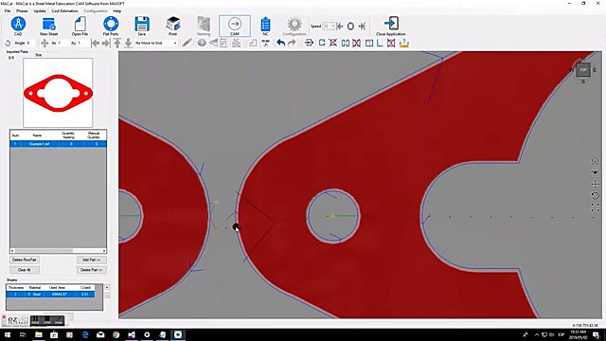This screenshot has width=606, height=341.
Task: Select the Nesting toolbar button
Action: click(204, 26)
